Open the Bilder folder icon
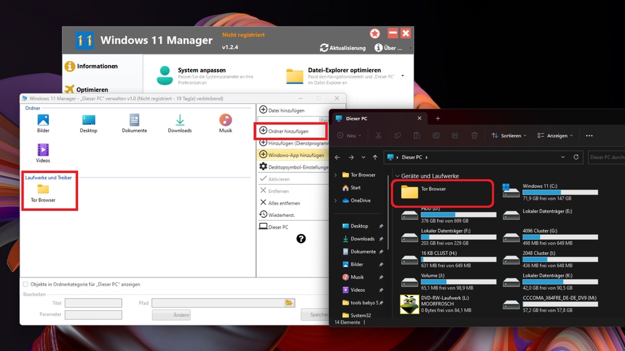The height and width of the screenshot is (351, 625). [x=43, y=121]
